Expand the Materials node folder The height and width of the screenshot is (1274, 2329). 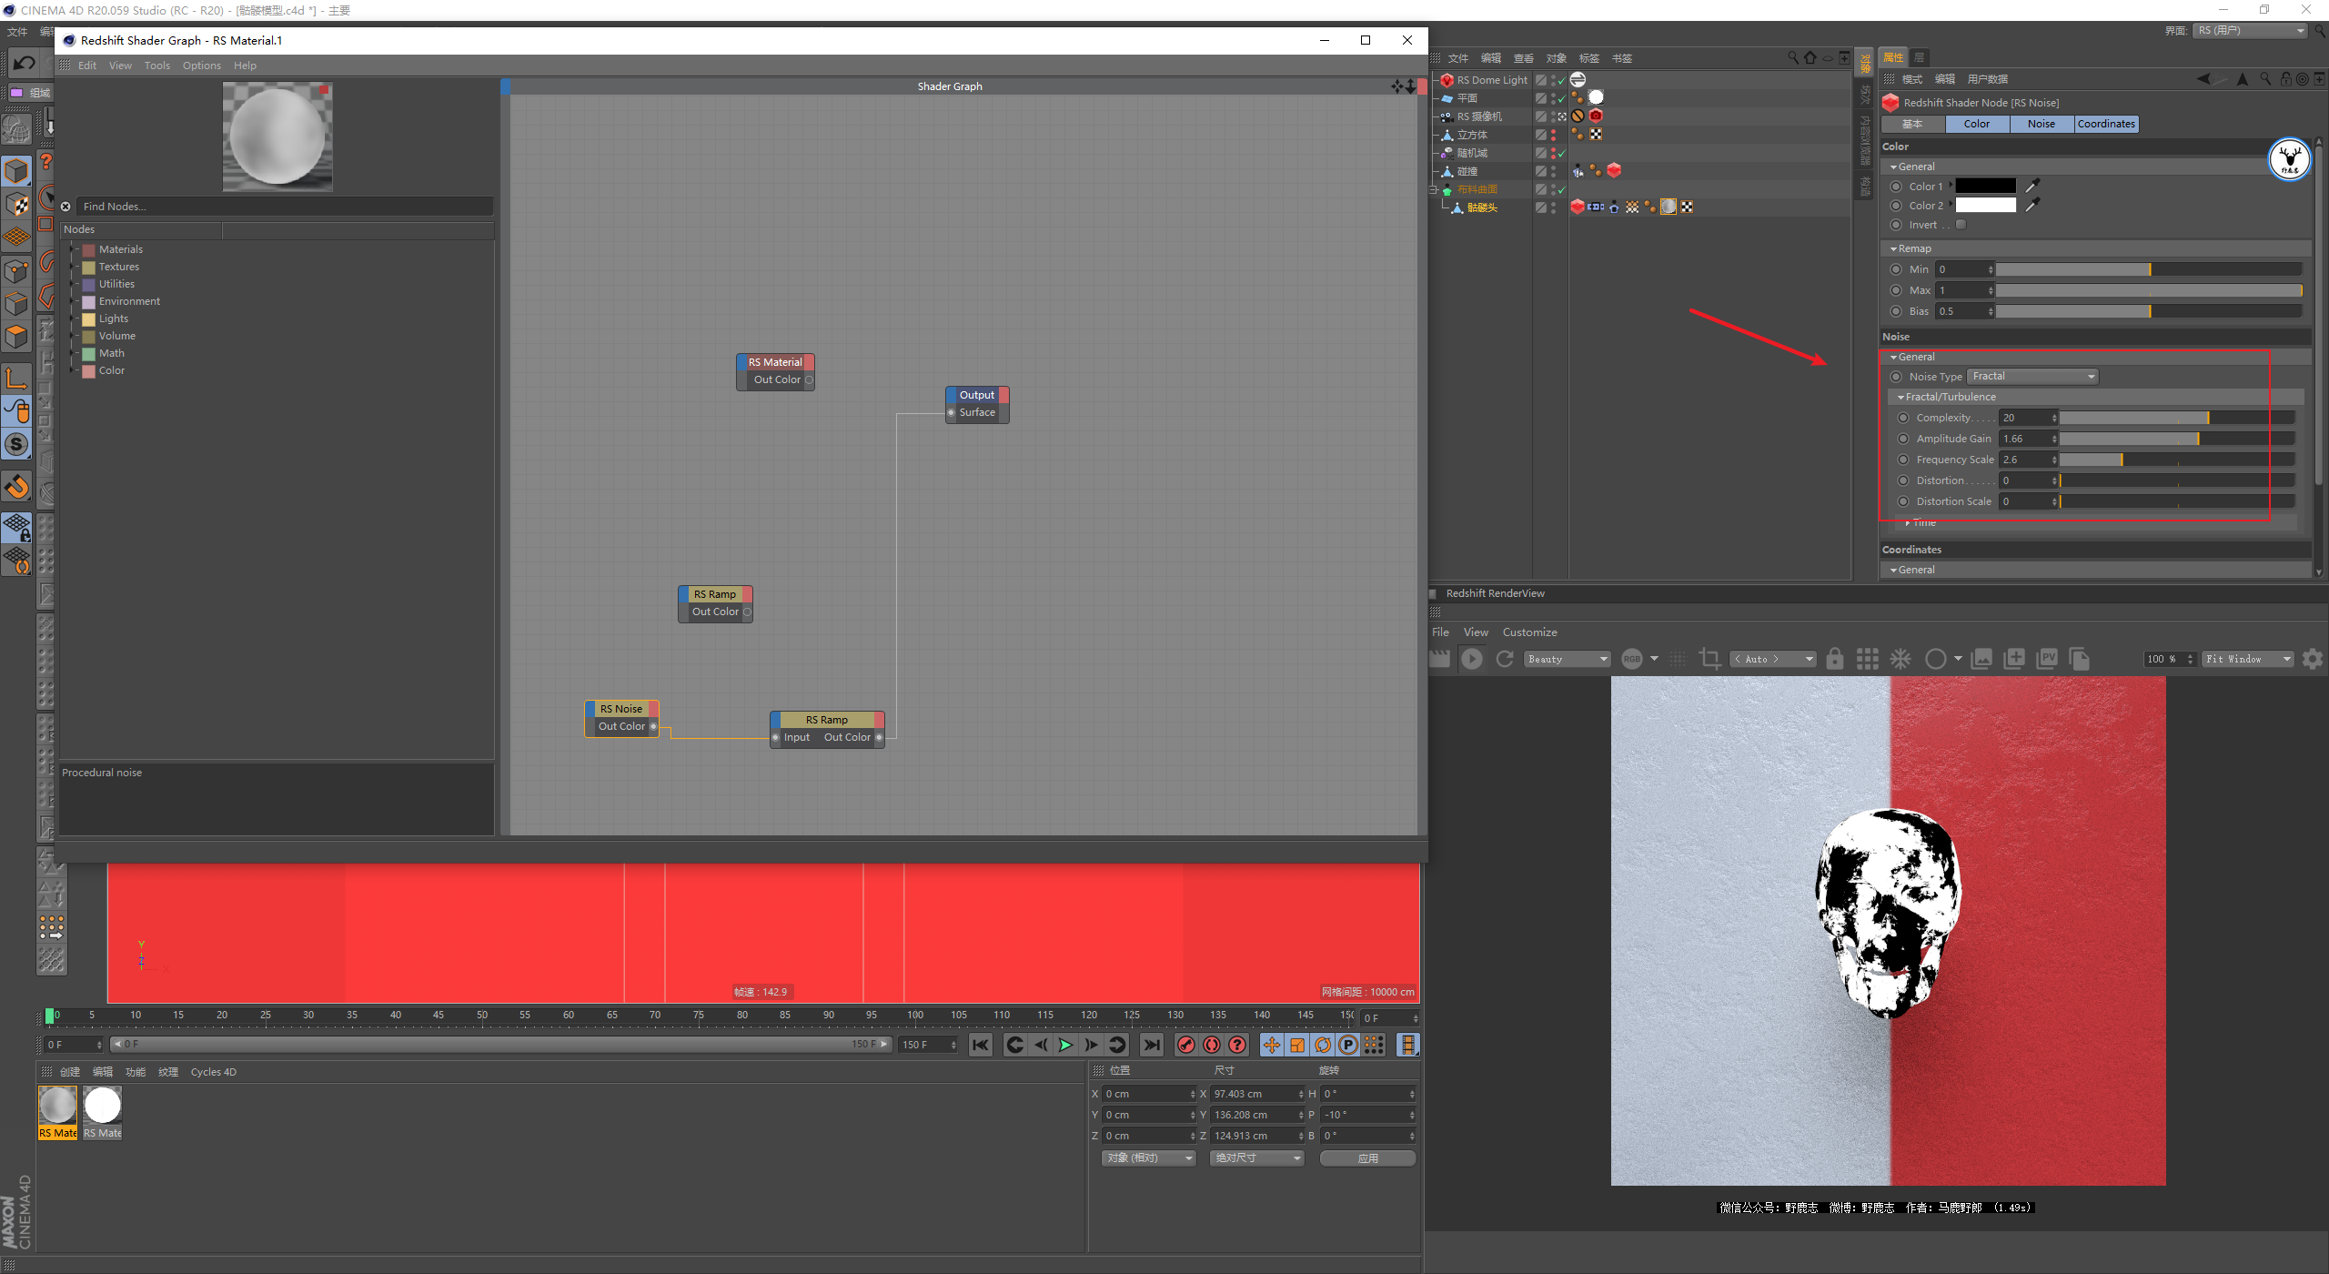73,249
